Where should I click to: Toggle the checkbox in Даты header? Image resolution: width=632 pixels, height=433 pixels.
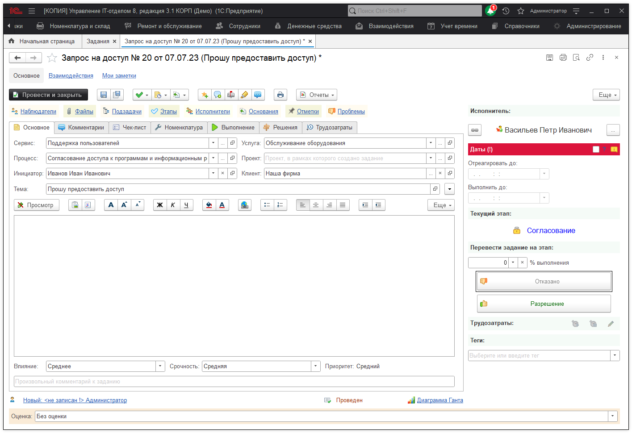(596, 150)
